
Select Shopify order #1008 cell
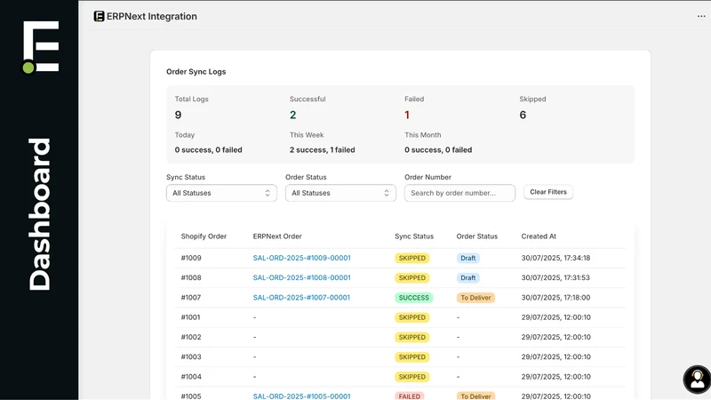pos(191,277)
